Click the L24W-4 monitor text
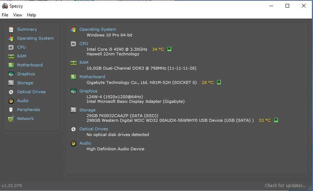Screen dimensions: 313x191 [x=115, y=97]
